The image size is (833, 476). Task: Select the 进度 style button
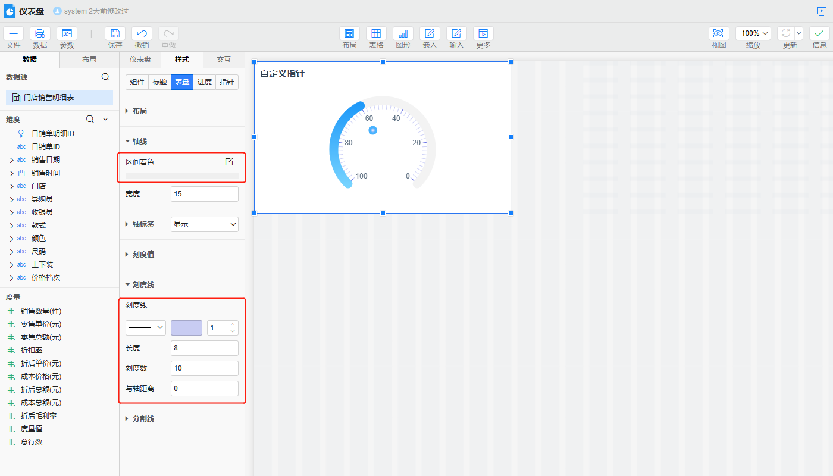(204, 82)
